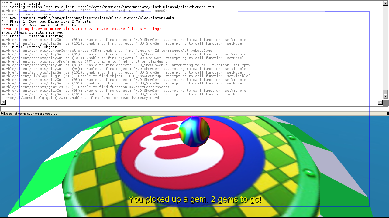Viewport: 389px width, 218px height.
Task: Click the console scroll-down arrow
Action: (386, 97)
